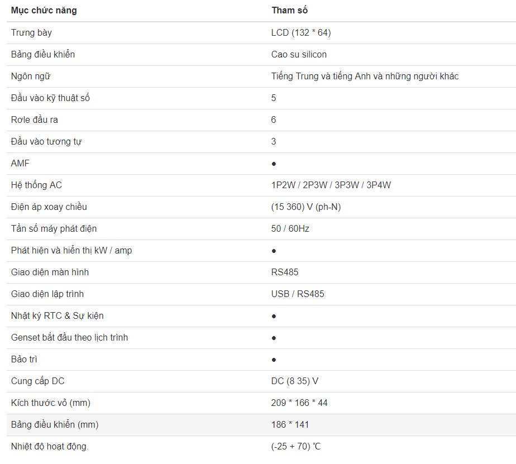Click the 'LCD (132 * 64)' value

[301, 32]
